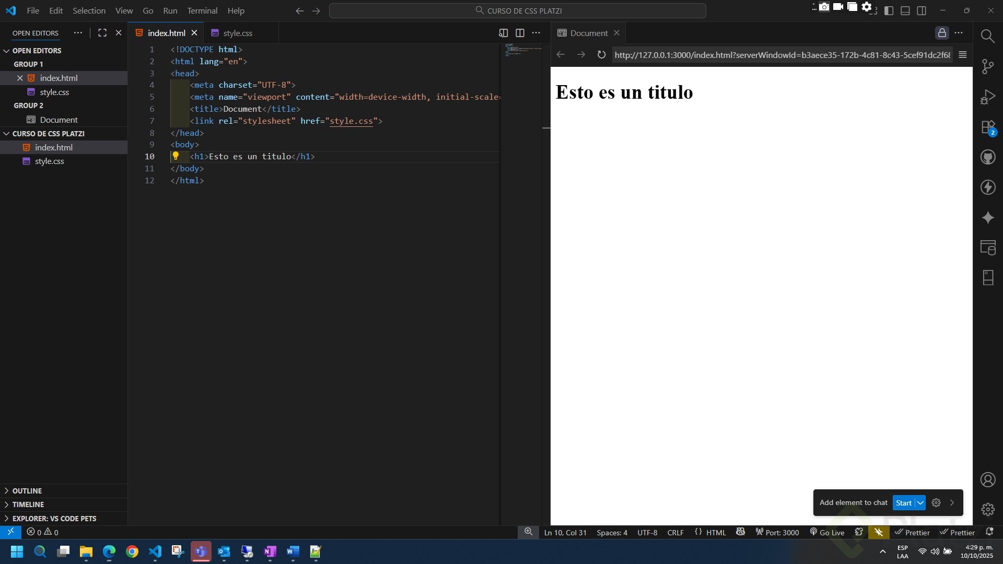This screenshot has width=1003, height=564.
Task: Expand the TIMELINE section
Action: click(x=28, y=504)
